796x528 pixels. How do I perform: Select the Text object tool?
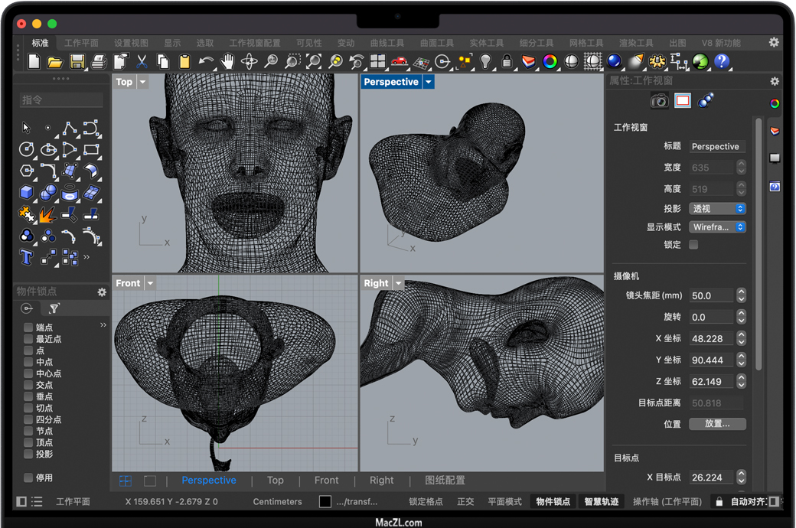pos(27,257)
